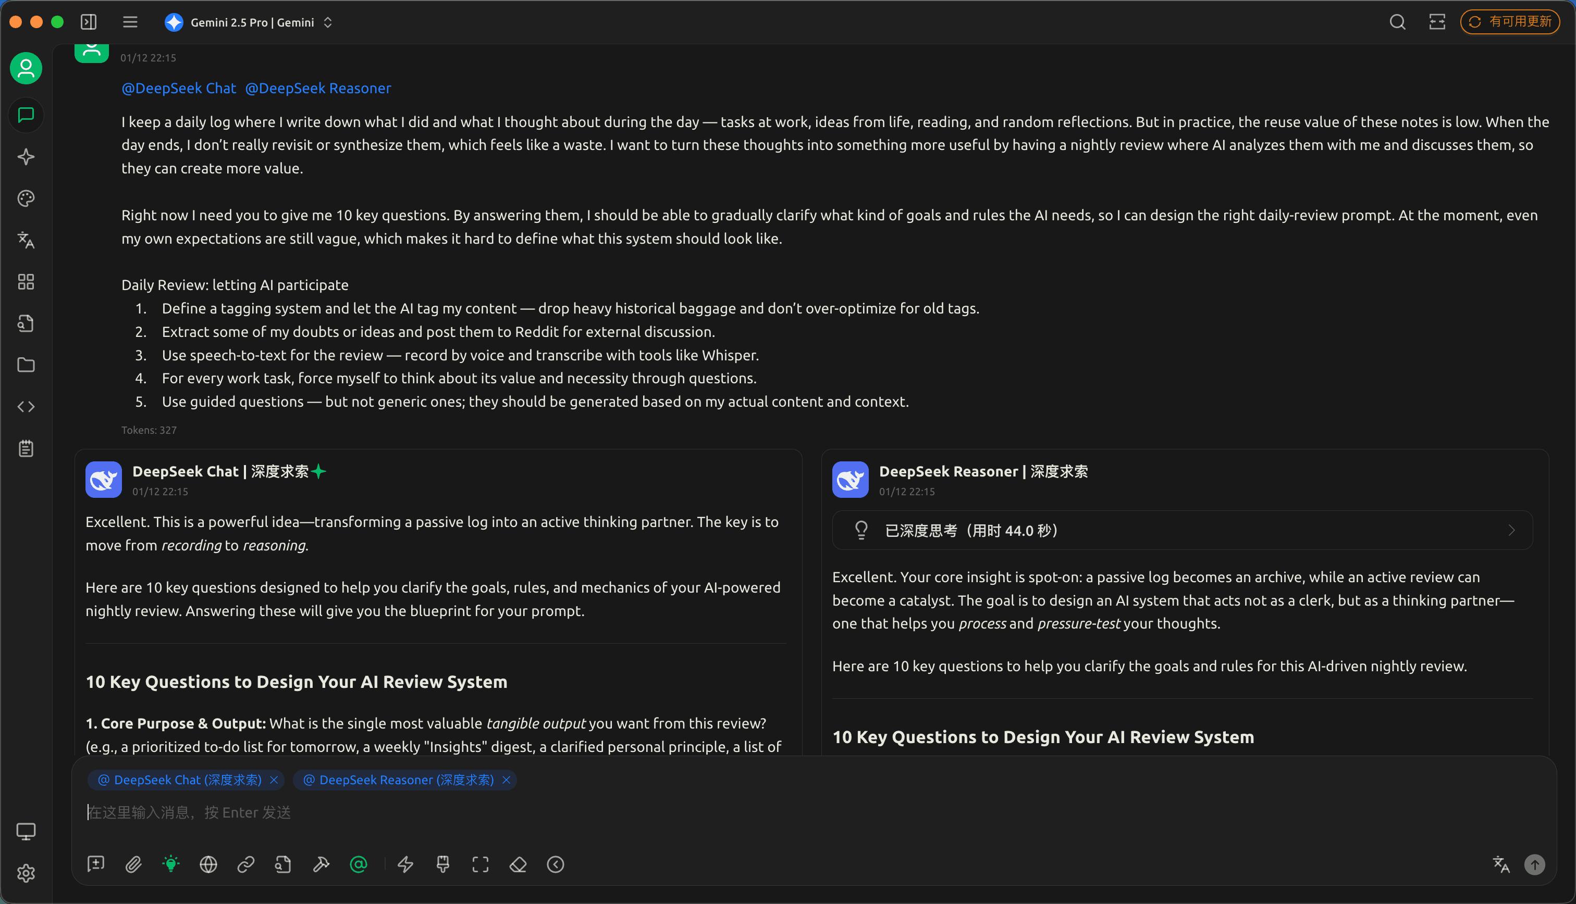
Task: Click the send message arrow button
Action: (x=1534, y=864)
